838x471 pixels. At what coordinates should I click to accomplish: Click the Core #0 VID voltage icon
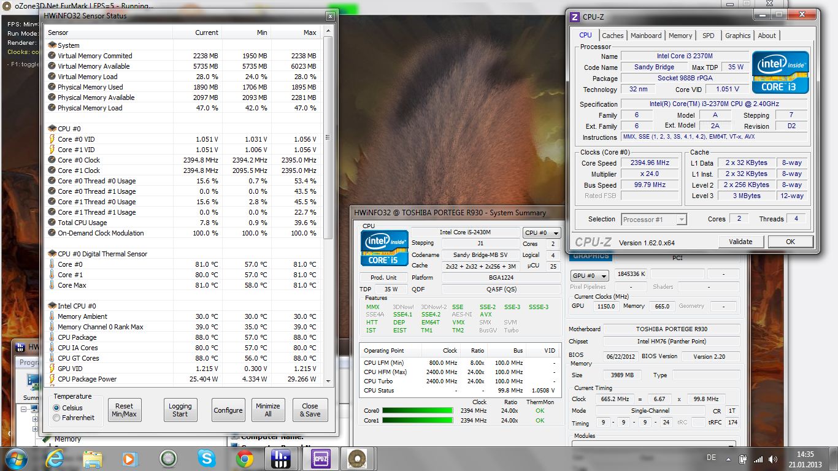pyautogui.click(x=52, y=139)
